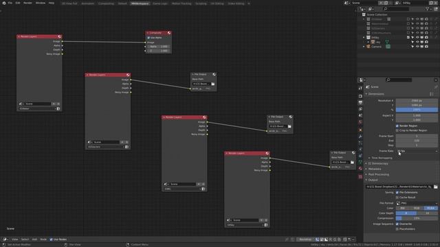The width and height of the screenshot is (440, 247).
Task: Open the Window menu
Action: (40, 3)
